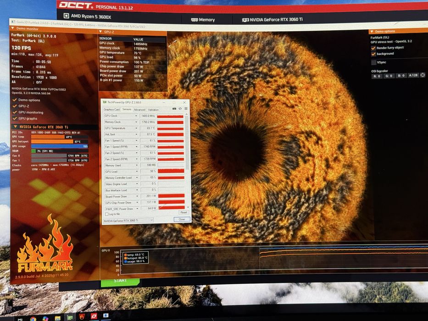Open the GPU-Z hamburger menu icon
The width and height of the screenshot is (428, 321).
(186, 109)
